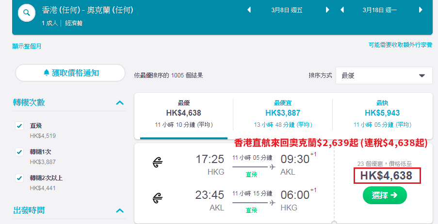Screen dimensions: 438x224
Task: Go to next return date arrow
Action: coord(421,10)
